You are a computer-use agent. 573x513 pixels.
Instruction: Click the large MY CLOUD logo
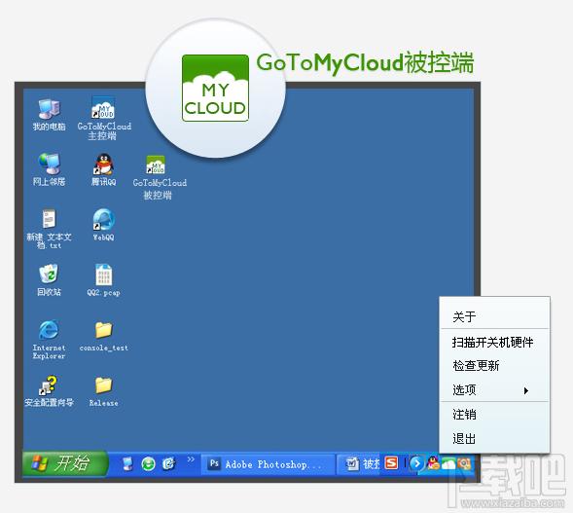tap(215, 88)
